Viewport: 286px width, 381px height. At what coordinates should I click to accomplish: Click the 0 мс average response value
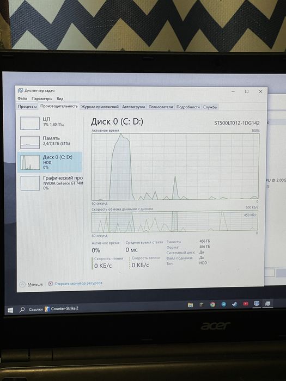[x=132, y=250]
